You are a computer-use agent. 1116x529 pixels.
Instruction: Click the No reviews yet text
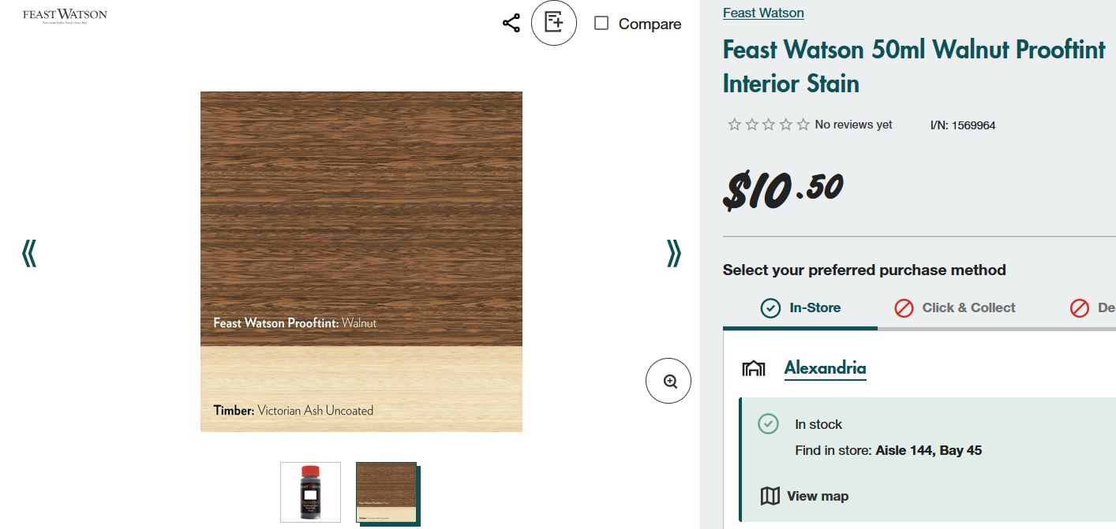(x=853, y=125)
